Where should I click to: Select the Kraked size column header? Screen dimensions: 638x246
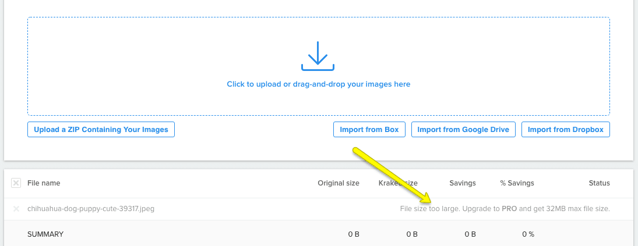click(x=398, y=183)
